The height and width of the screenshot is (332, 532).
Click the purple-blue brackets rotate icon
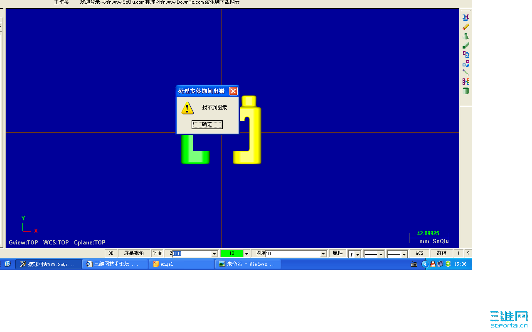(x=466, y=54)
